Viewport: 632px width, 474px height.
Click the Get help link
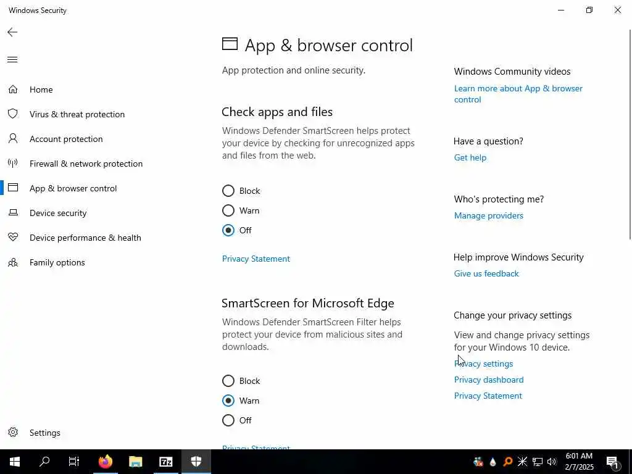point(470,157)
